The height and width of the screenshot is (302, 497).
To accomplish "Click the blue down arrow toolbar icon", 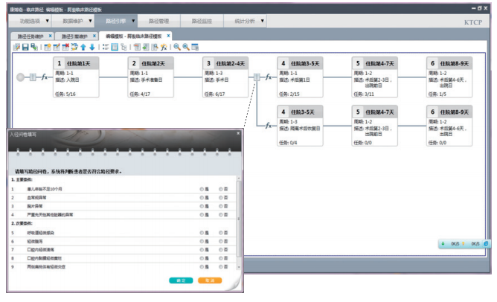I will (91, 47).
